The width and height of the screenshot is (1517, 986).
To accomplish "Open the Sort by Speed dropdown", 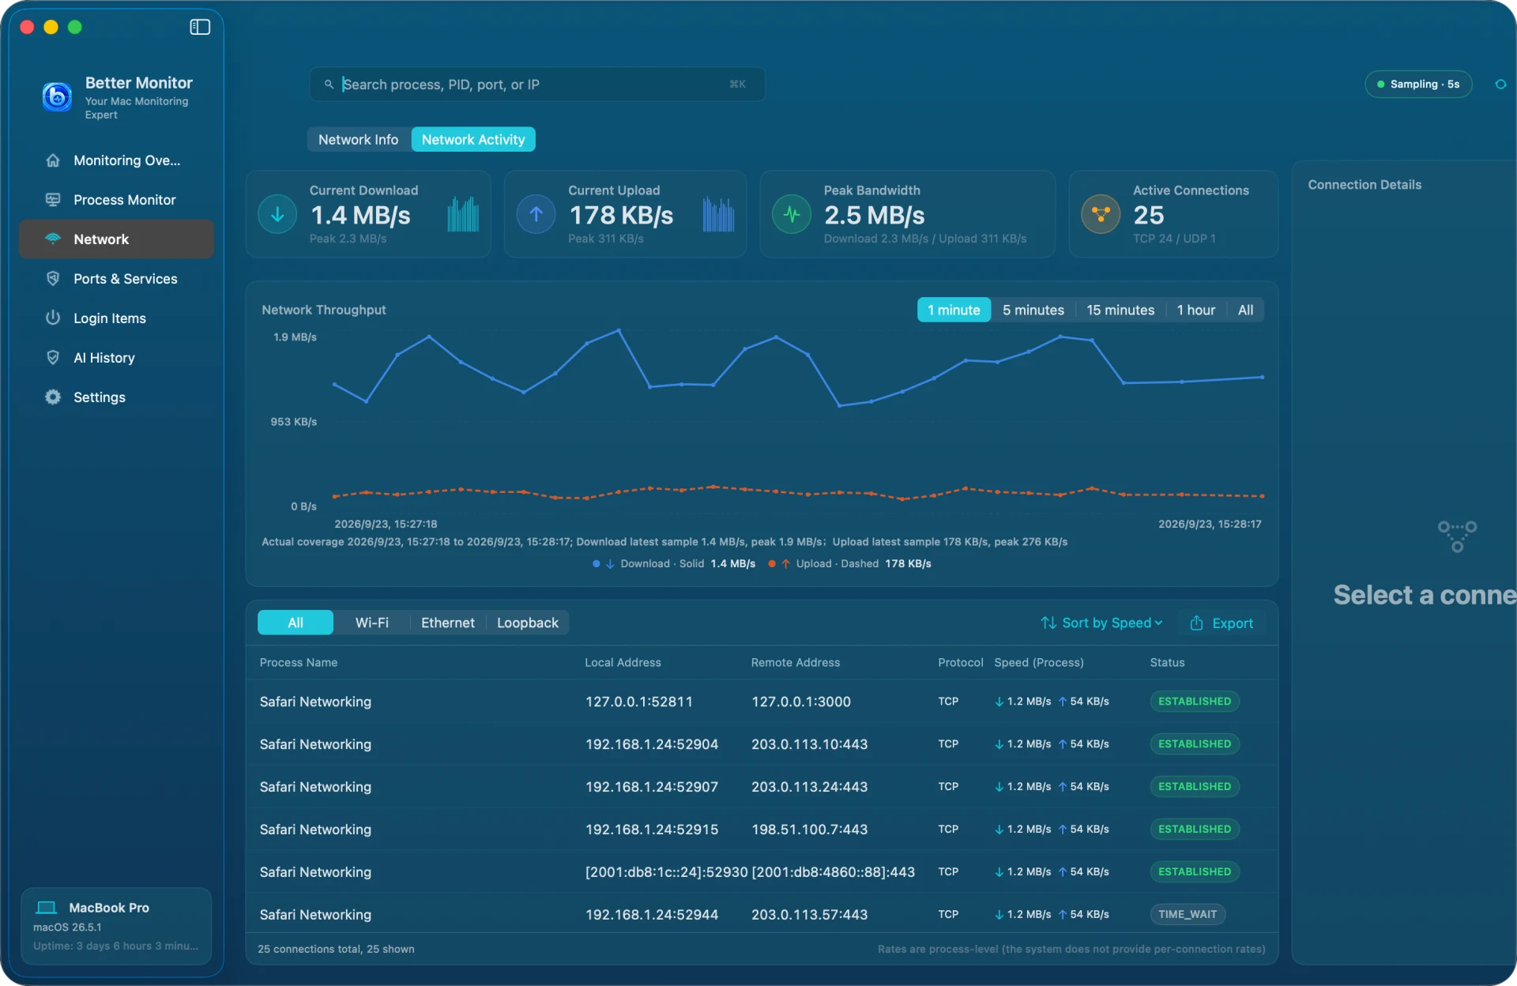I will 1101,623.
